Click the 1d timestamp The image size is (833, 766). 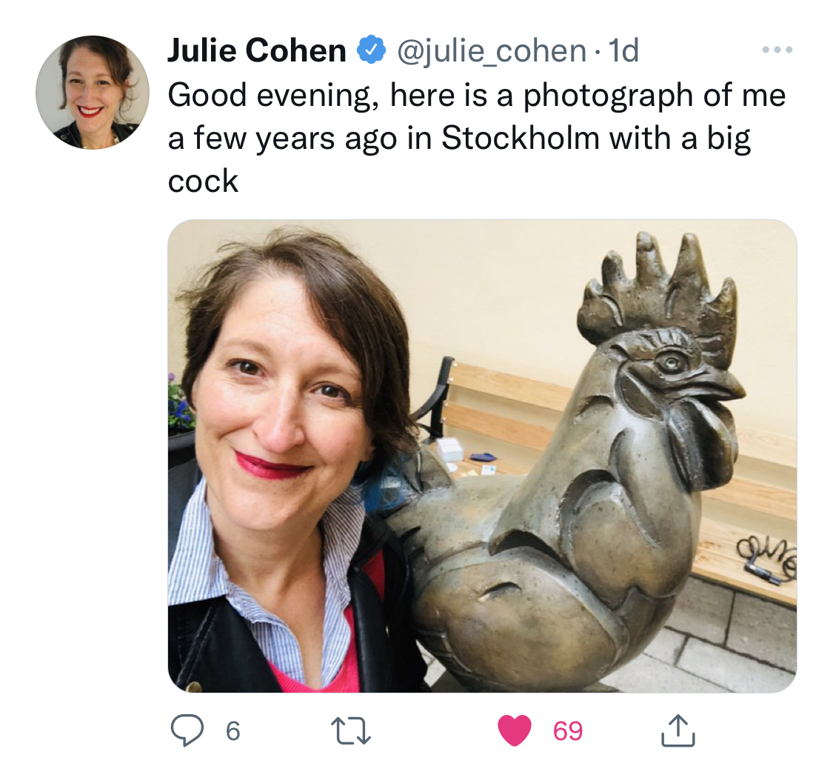tap(623, 50)
